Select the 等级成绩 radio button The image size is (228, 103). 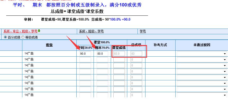(x=23, y=37)
